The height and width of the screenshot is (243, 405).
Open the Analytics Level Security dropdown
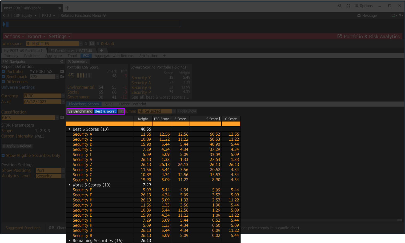click(63, 176)
